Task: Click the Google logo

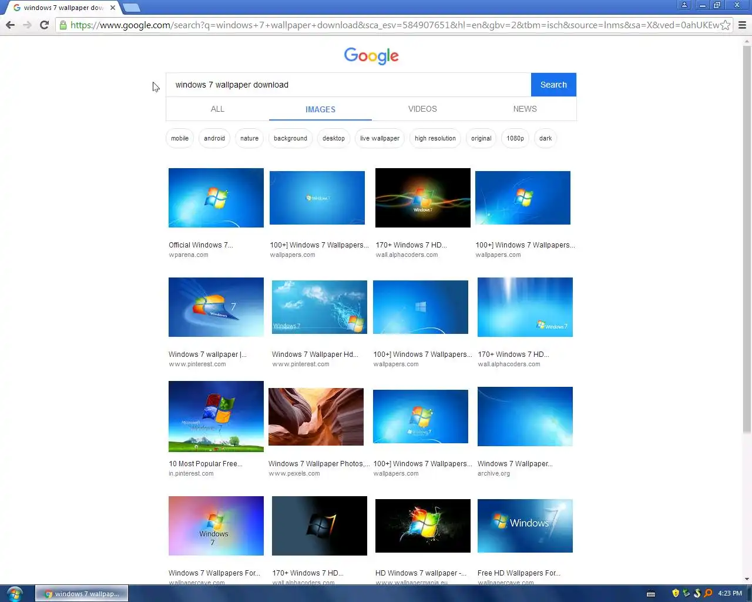Action: [x=371, y=56]
